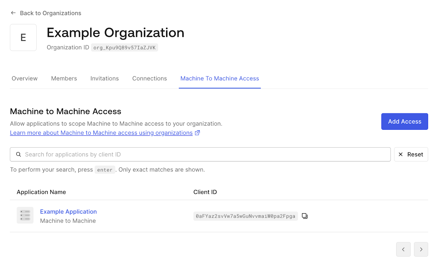448x268 pixels.
Task: Select the client ID 0aFYaz2svVw7a5wGuNvvmaiW0pa2Fpga
Action: click(246, 216)
